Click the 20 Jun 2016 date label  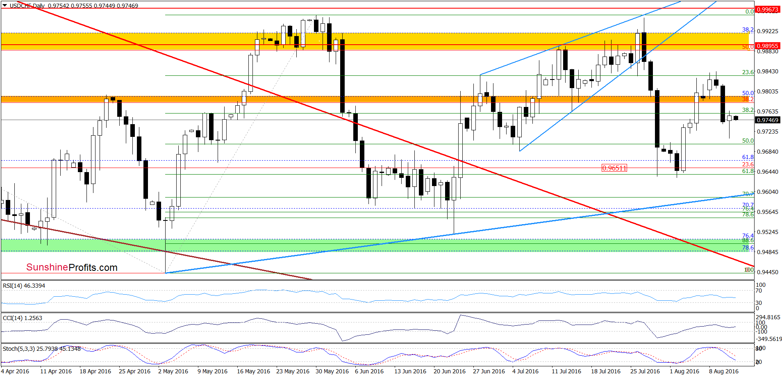point(450,371)
